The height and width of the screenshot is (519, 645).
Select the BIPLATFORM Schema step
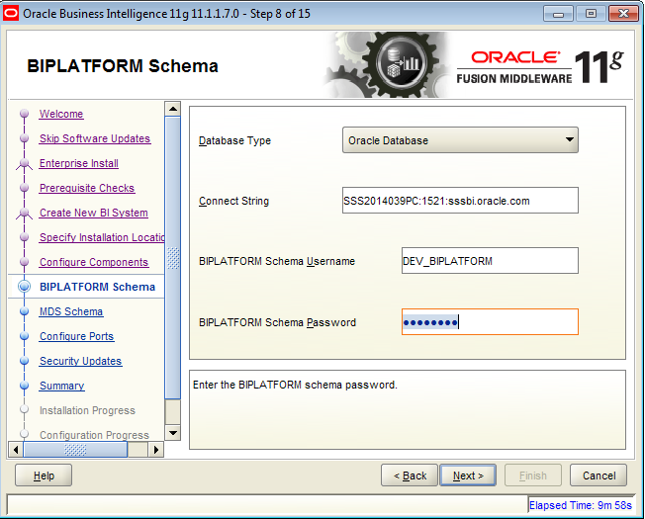coord(98,287)
